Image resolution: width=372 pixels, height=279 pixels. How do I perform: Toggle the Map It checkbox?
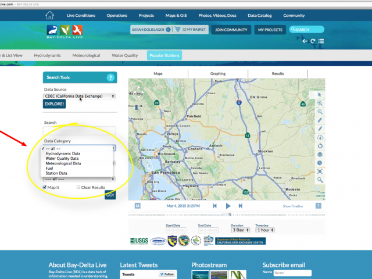click(x=44, y=187)
